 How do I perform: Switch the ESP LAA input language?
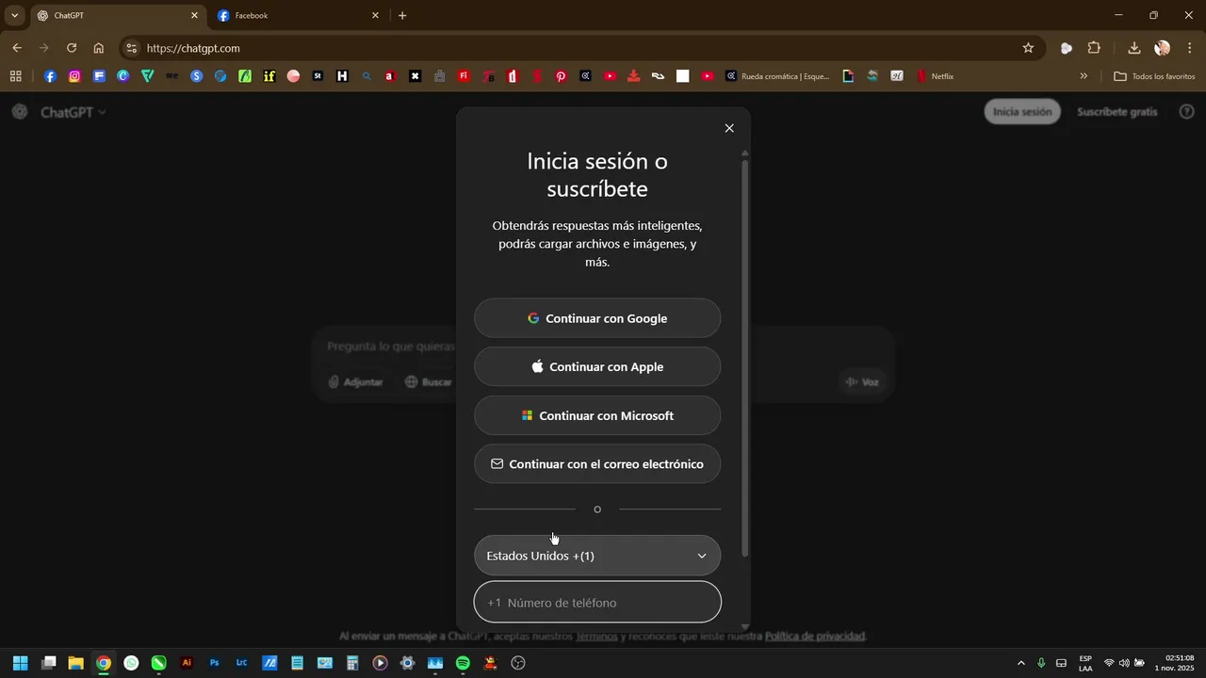[x=1085, y=663]
